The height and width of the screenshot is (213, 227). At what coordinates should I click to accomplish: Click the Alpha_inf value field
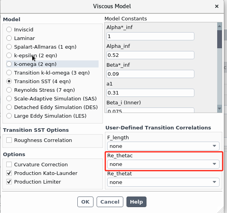[150, 55]
